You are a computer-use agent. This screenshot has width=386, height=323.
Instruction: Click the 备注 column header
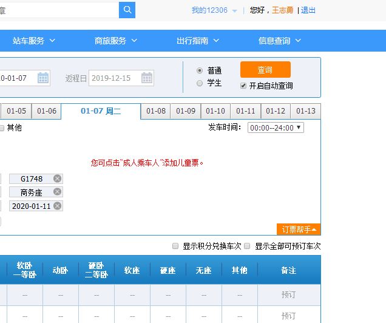(x=288, y=270)
